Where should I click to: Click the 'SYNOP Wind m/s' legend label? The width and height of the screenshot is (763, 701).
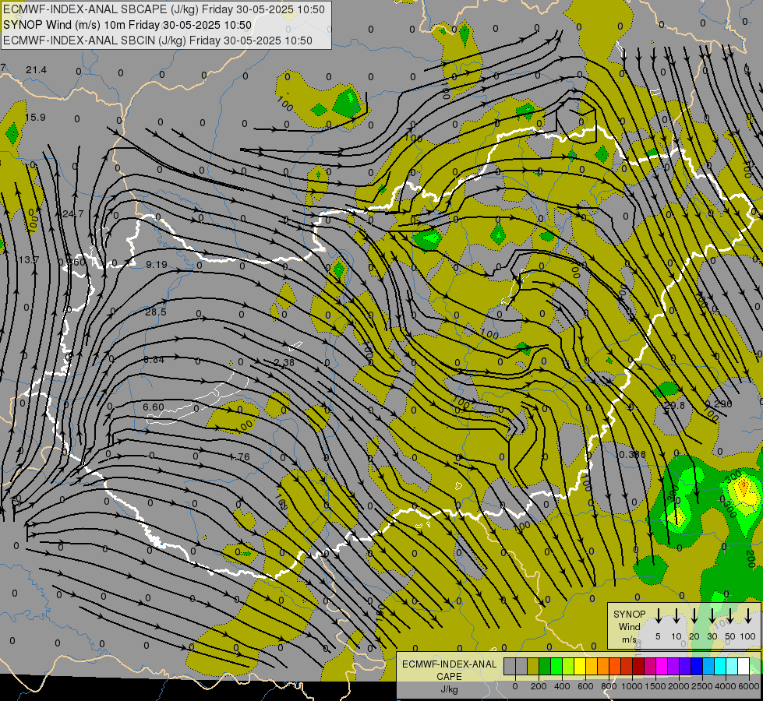tap(629, 626)
